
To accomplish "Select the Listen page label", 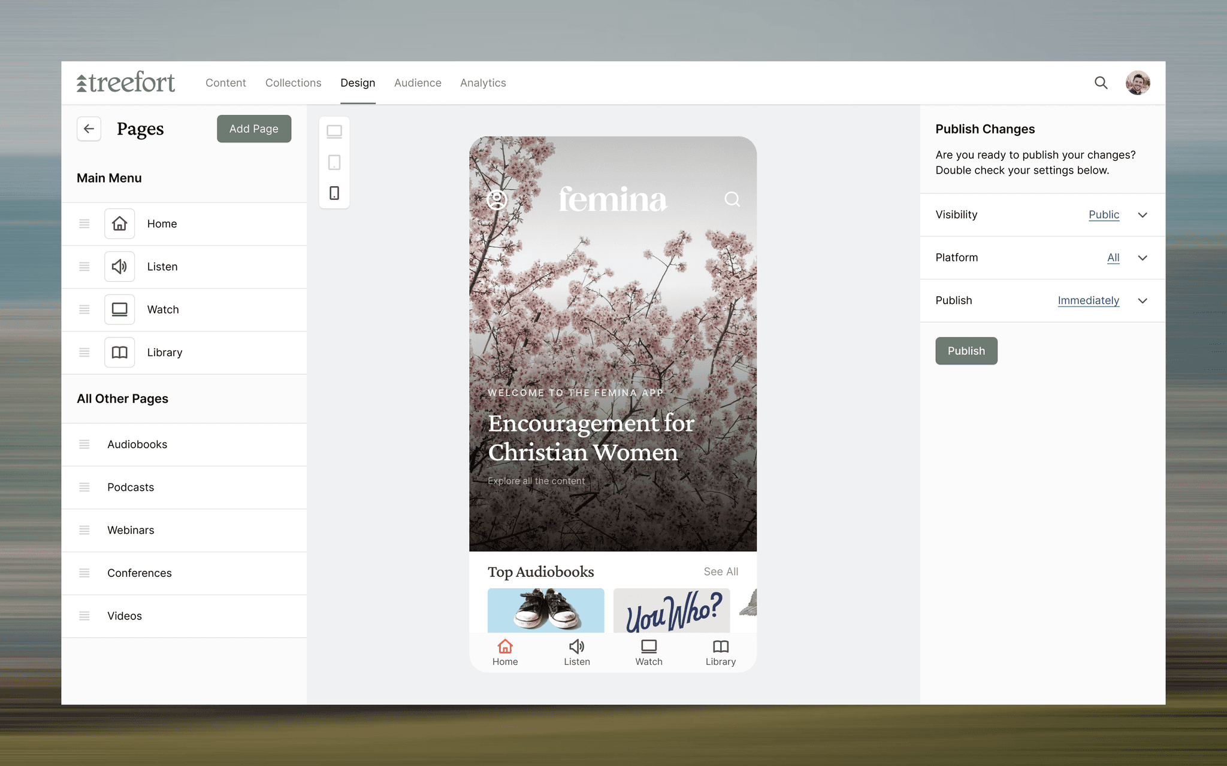I will 162,267.
